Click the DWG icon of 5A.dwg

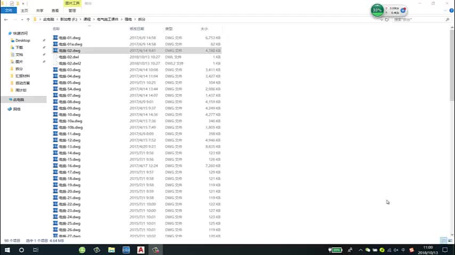coord(55,89)
